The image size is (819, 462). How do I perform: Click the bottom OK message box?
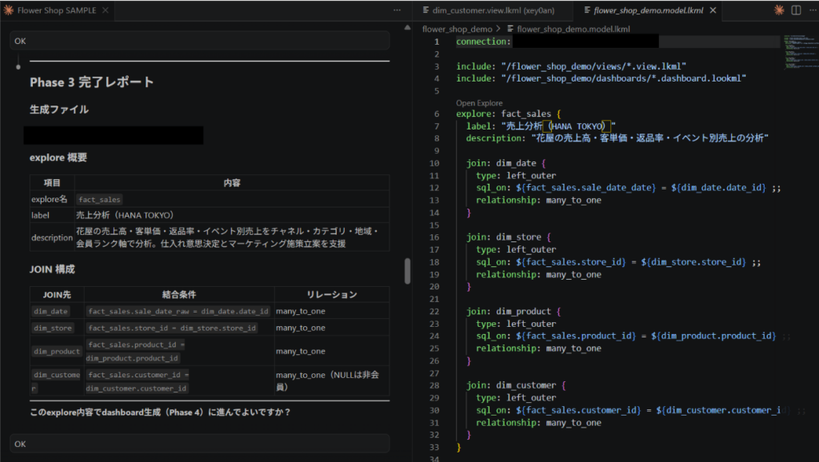point(199,444)
